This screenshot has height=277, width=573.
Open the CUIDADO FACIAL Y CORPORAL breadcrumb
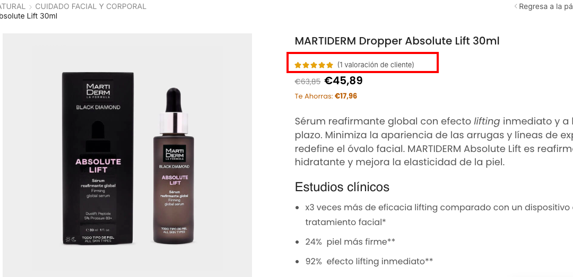coord(91,6)
